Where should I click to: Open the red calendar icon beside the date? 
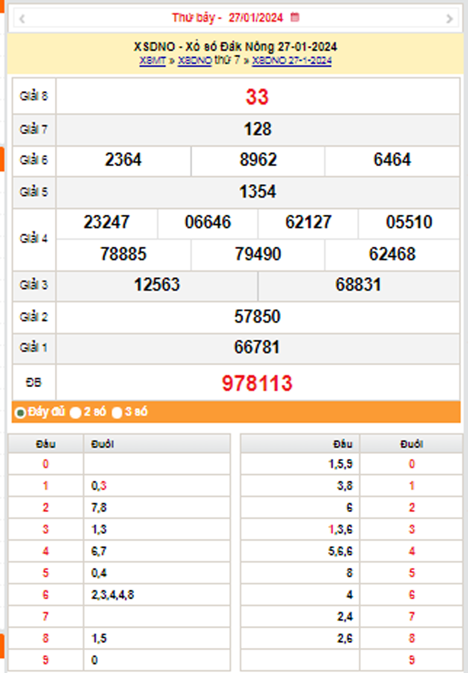[x=295, y=17]
